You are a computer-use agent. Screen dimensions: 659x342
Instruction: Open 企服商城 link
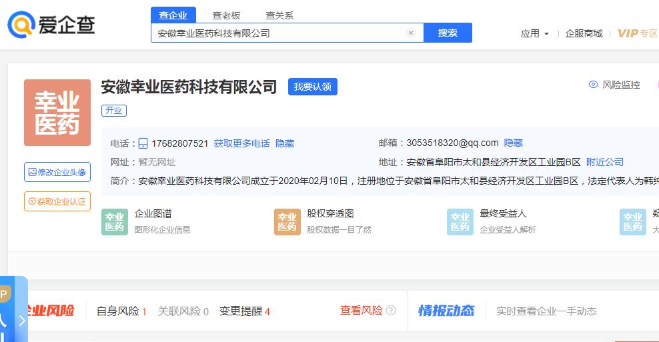[584, 33]
